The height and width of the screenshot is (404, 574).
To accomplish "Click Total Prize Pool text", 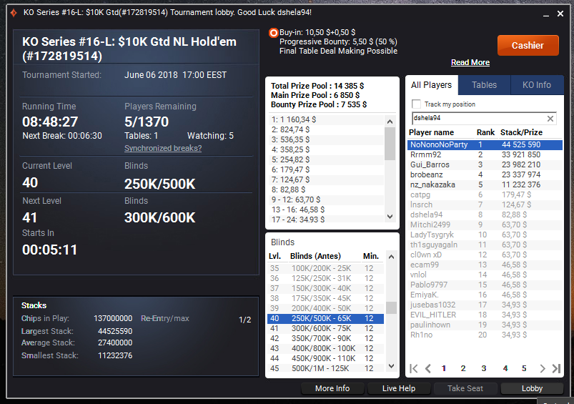I will 317,86.
